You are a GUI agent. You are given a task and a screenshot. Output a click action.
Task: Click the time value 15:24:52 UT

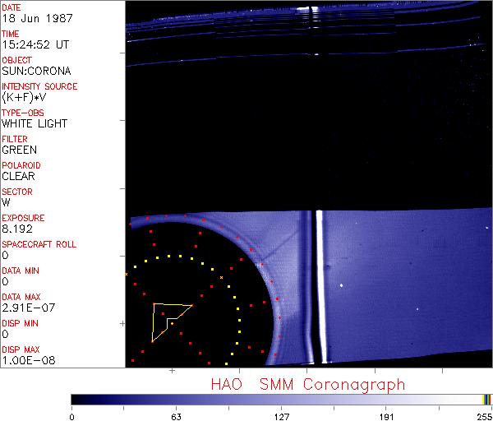35,44
